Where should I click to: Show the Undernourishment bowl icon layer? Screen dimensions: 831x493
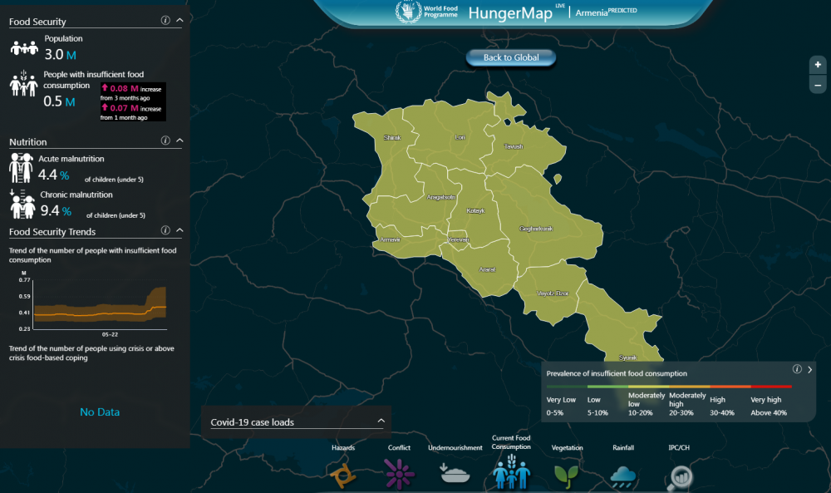(455, 474)
